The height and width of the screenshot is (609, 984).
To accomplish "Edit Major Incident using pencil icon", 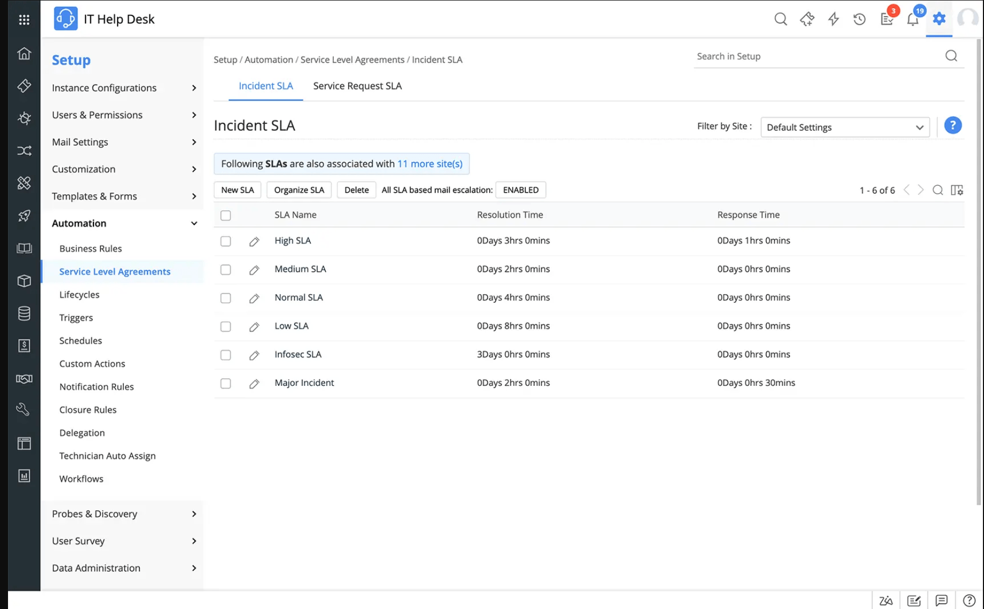I will click(x=254, y=383).
